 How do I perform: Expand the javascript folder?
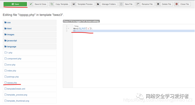[x=30, y=41]
